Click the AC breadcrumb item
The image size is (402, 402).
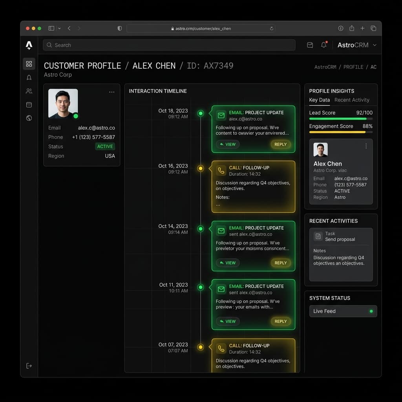pos(373,67)
